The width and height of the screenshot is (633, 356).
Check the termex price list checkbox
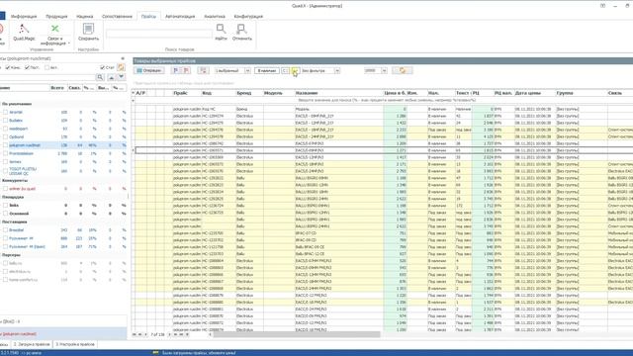(x=5, y=162)
